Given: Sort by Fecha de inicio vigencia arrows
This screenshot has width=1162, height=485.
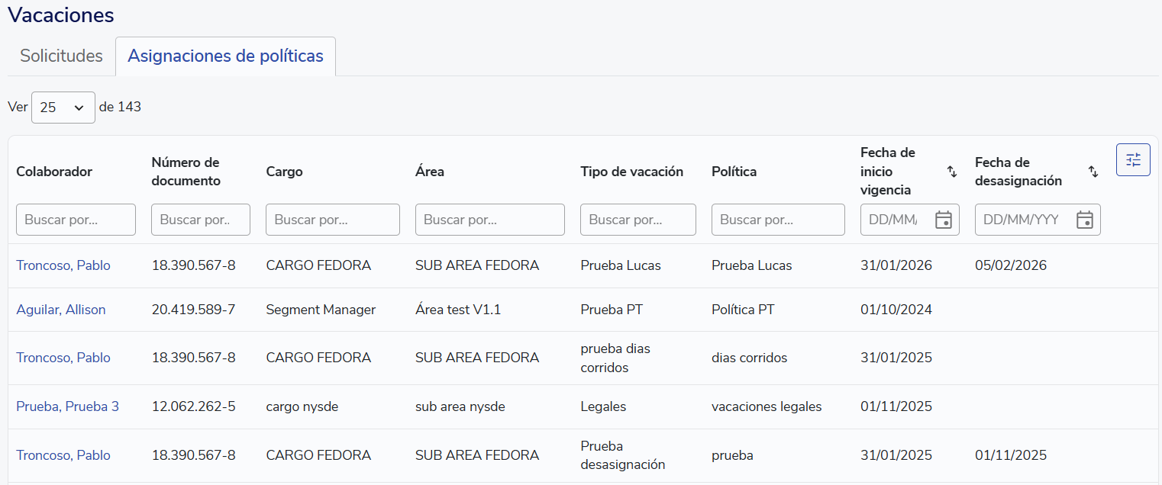Looking at the screenshot, I should [951, 172].
